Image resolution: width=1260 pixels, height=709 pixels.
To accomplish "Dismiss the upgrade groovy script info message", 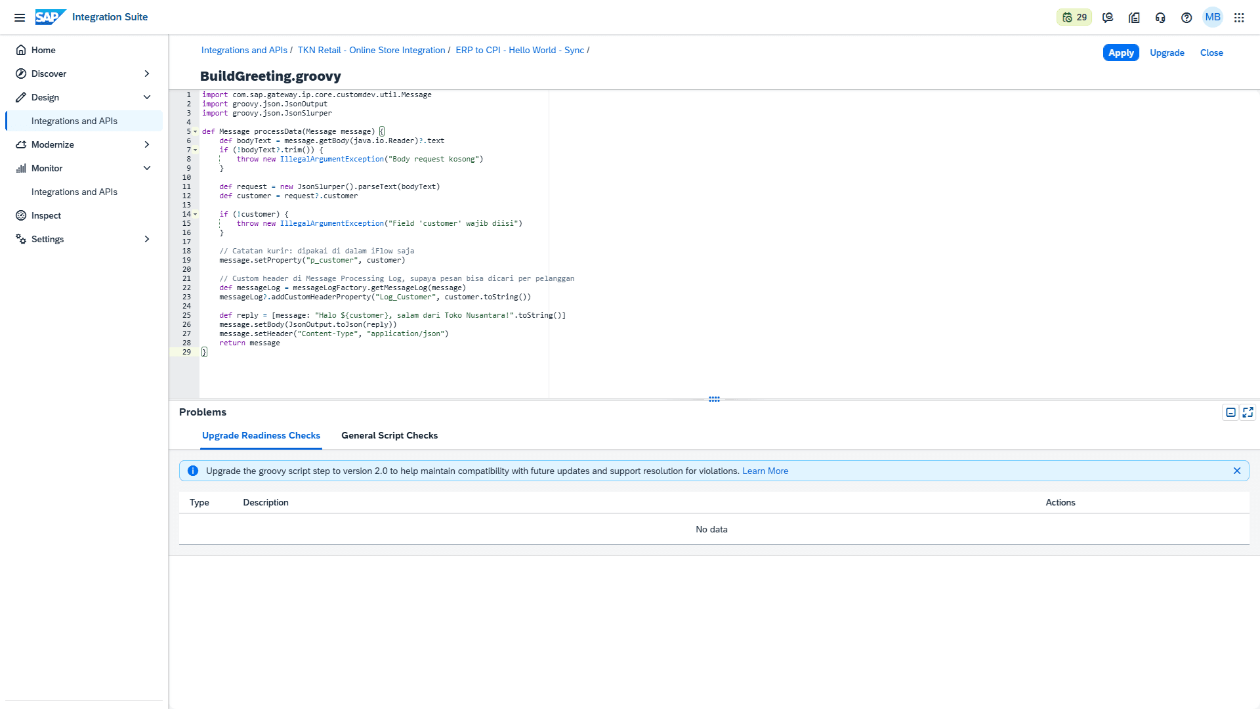I will pos(1237,471).
